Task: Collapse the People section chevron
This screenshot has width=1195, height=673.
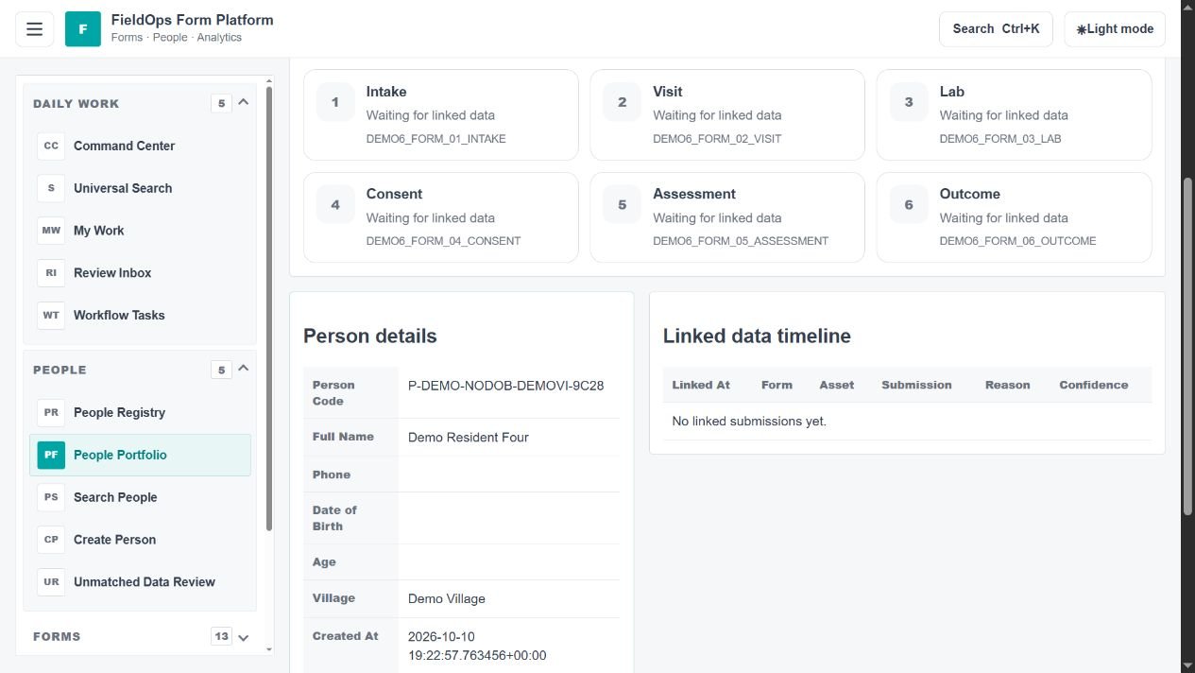Action: (x=243, y=368)
